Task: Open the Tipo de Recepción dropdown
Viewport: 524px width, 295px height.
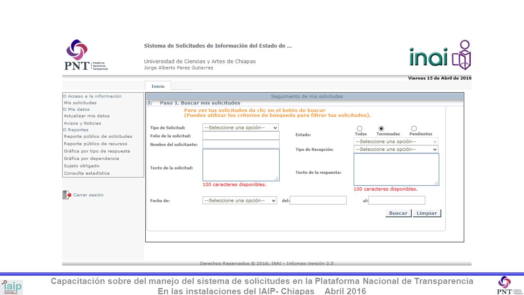Action: click(x=396, y=149)
